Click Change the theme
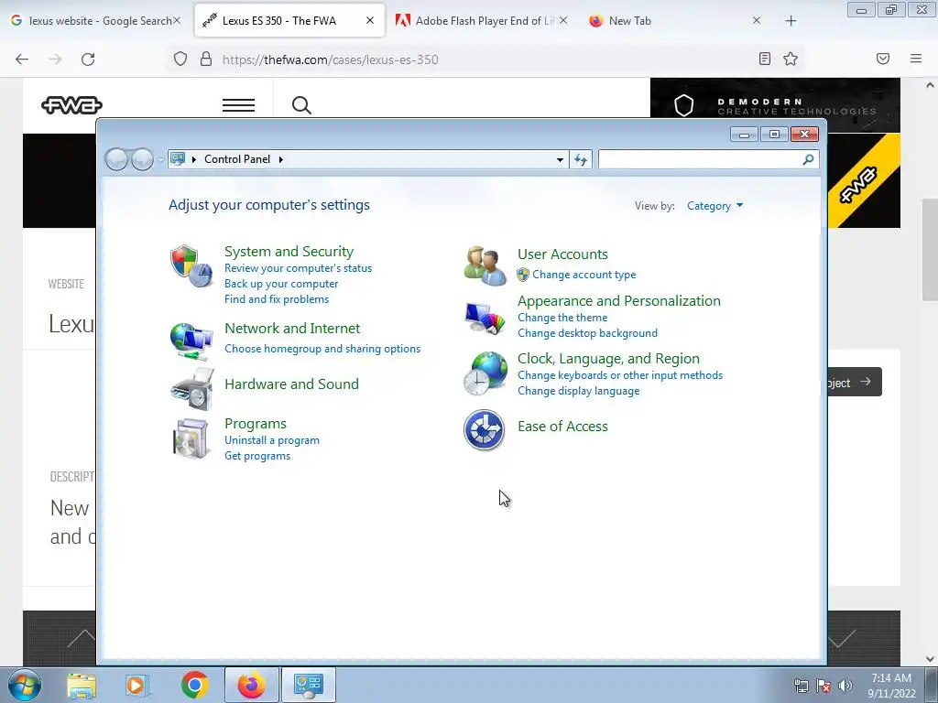This screenshot has height=703, width=938. tap(562, 318)
